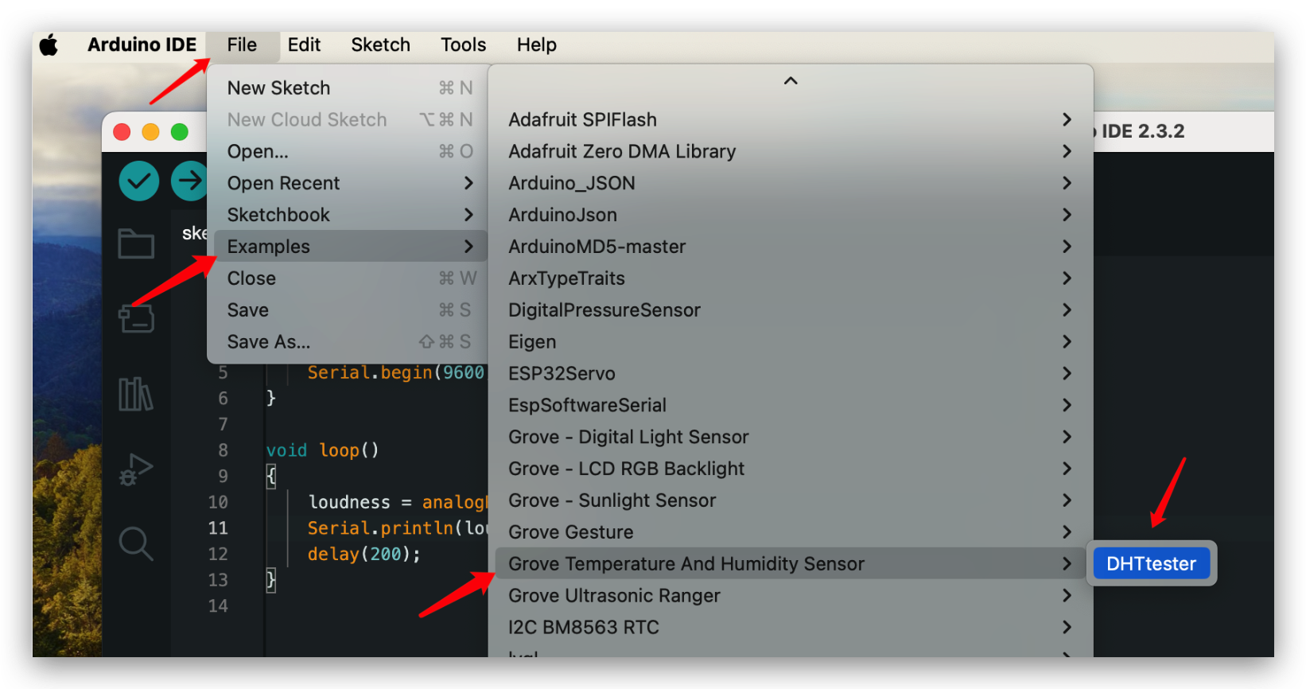This screenshot has height=689, width=1306.
Task: Click the Upload arrow button
Action: (x=189, y=181)
